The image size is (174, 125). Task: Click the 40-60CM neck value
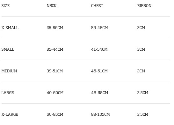pyautogui.click(x=55, y=93)
